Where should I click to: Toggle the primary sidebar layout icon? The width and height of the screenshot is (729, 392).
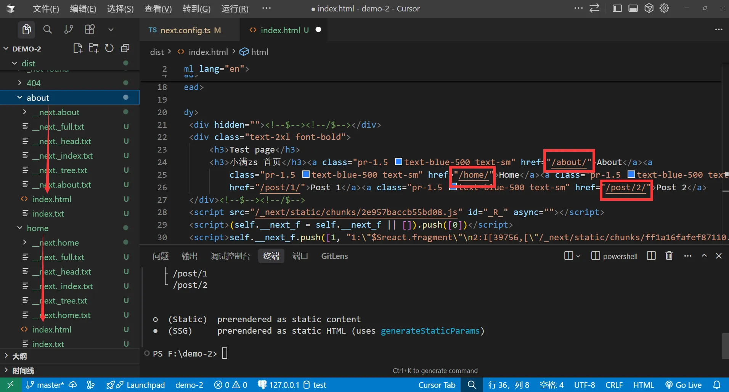tap(617, 8)
